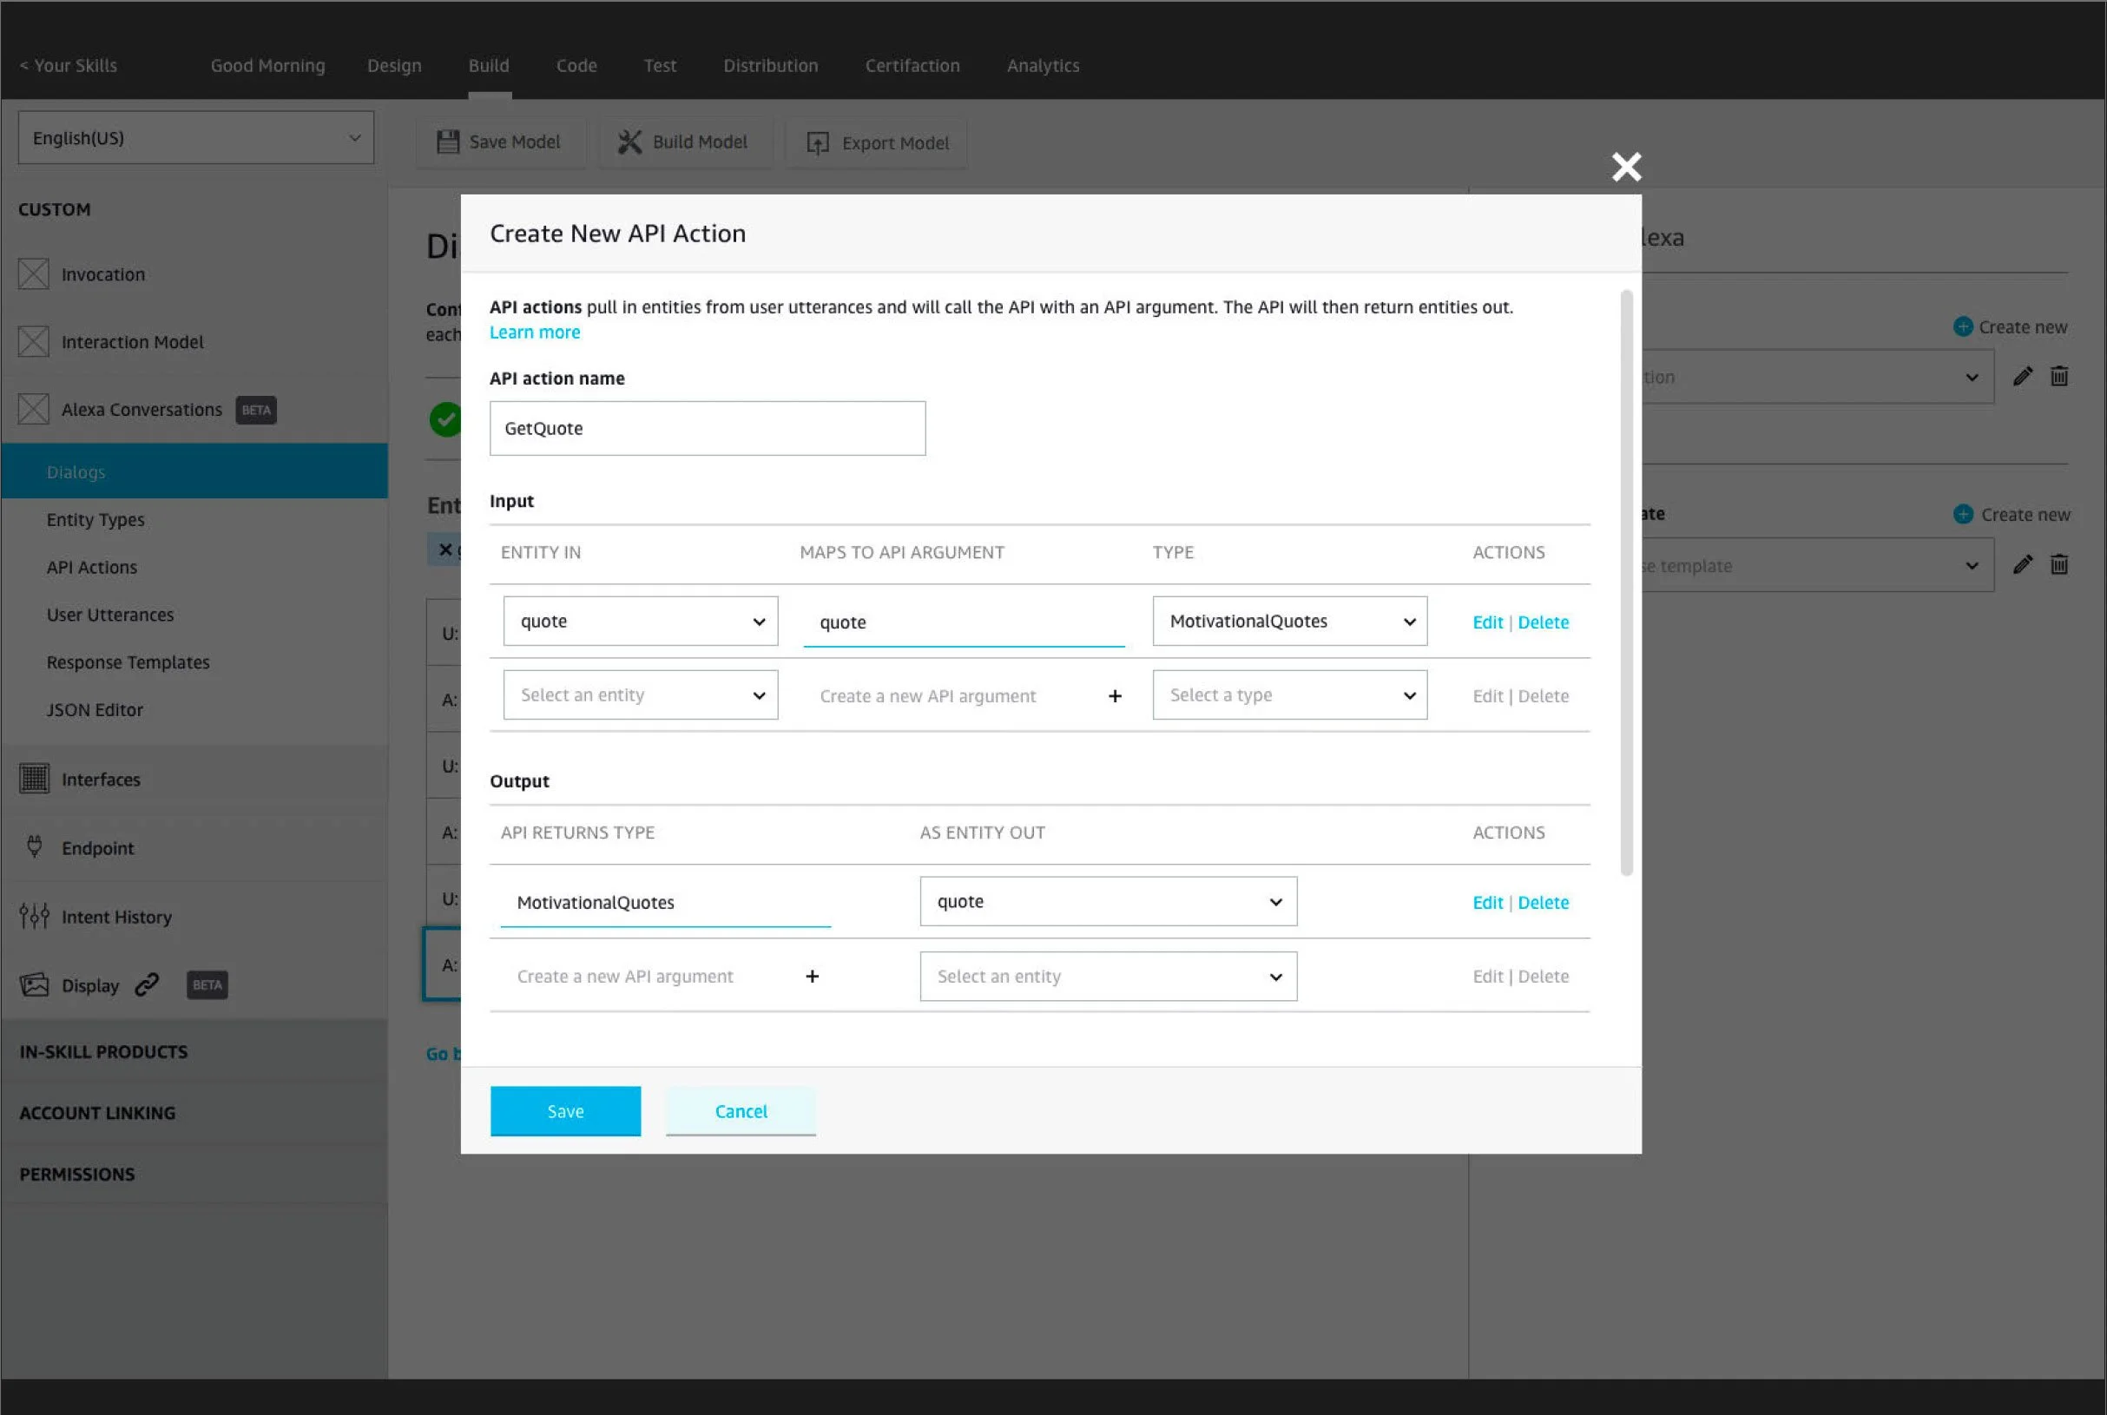The image size is (2107, 1415).
Task: Click the Intent History sliders icon
Action: (34, 916)
